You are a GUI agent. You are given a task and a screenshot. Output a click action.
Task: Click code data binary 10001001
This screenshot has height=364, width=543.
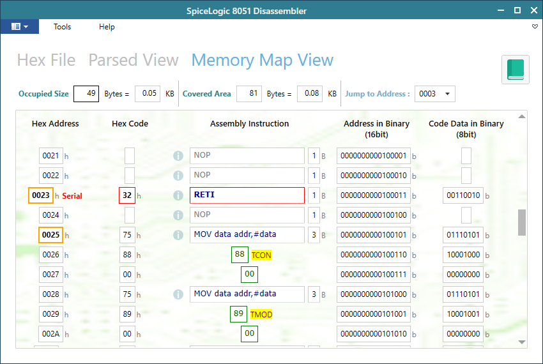(x=463, y=314)
